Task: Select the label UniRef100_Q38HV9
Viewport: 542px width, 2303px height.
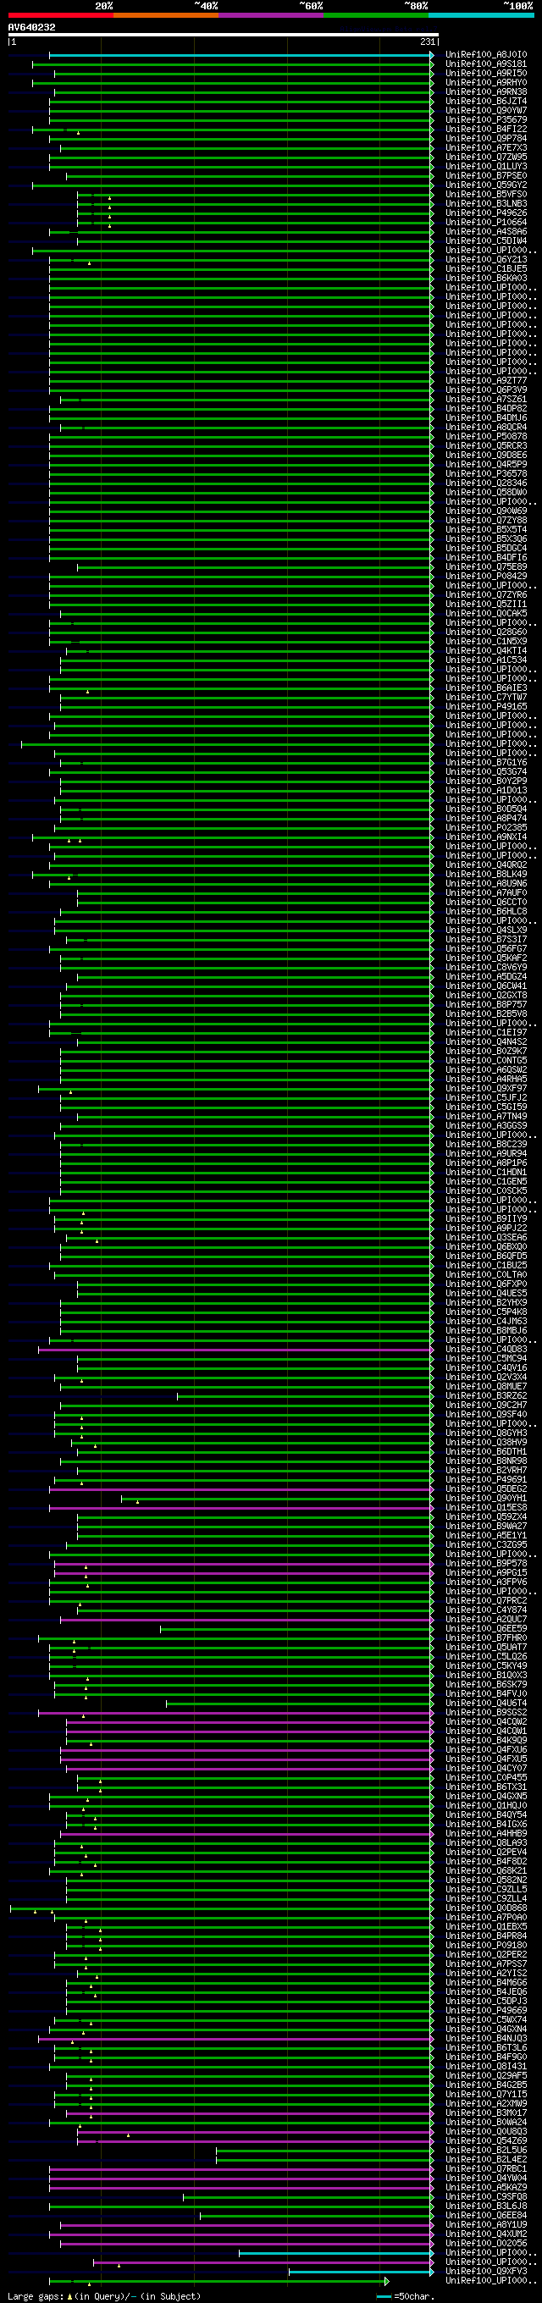Action: point(487,1442)
